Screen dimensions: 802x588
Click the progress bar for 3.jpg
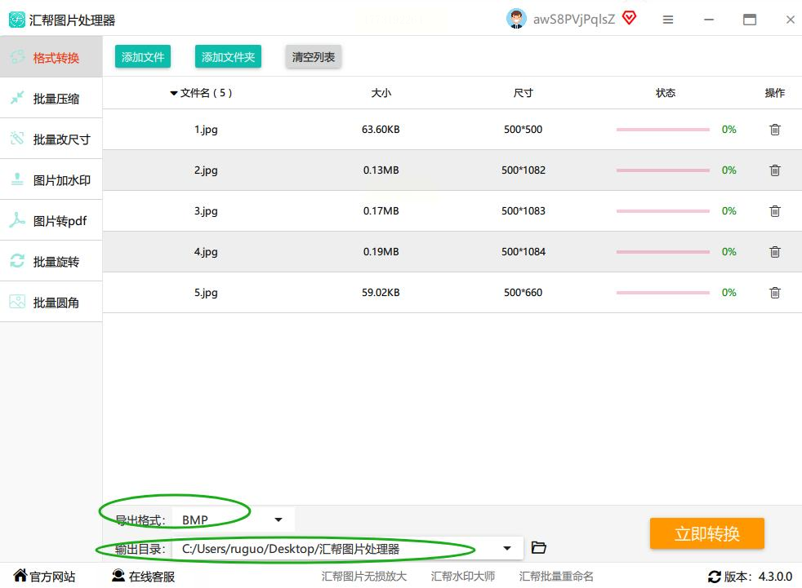(x=663, y=211)
